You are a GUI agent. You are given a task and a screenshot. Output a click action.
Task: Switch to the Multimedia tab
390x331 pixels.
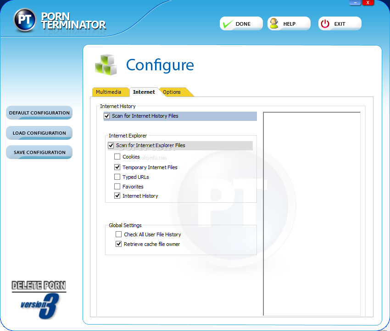110,92
